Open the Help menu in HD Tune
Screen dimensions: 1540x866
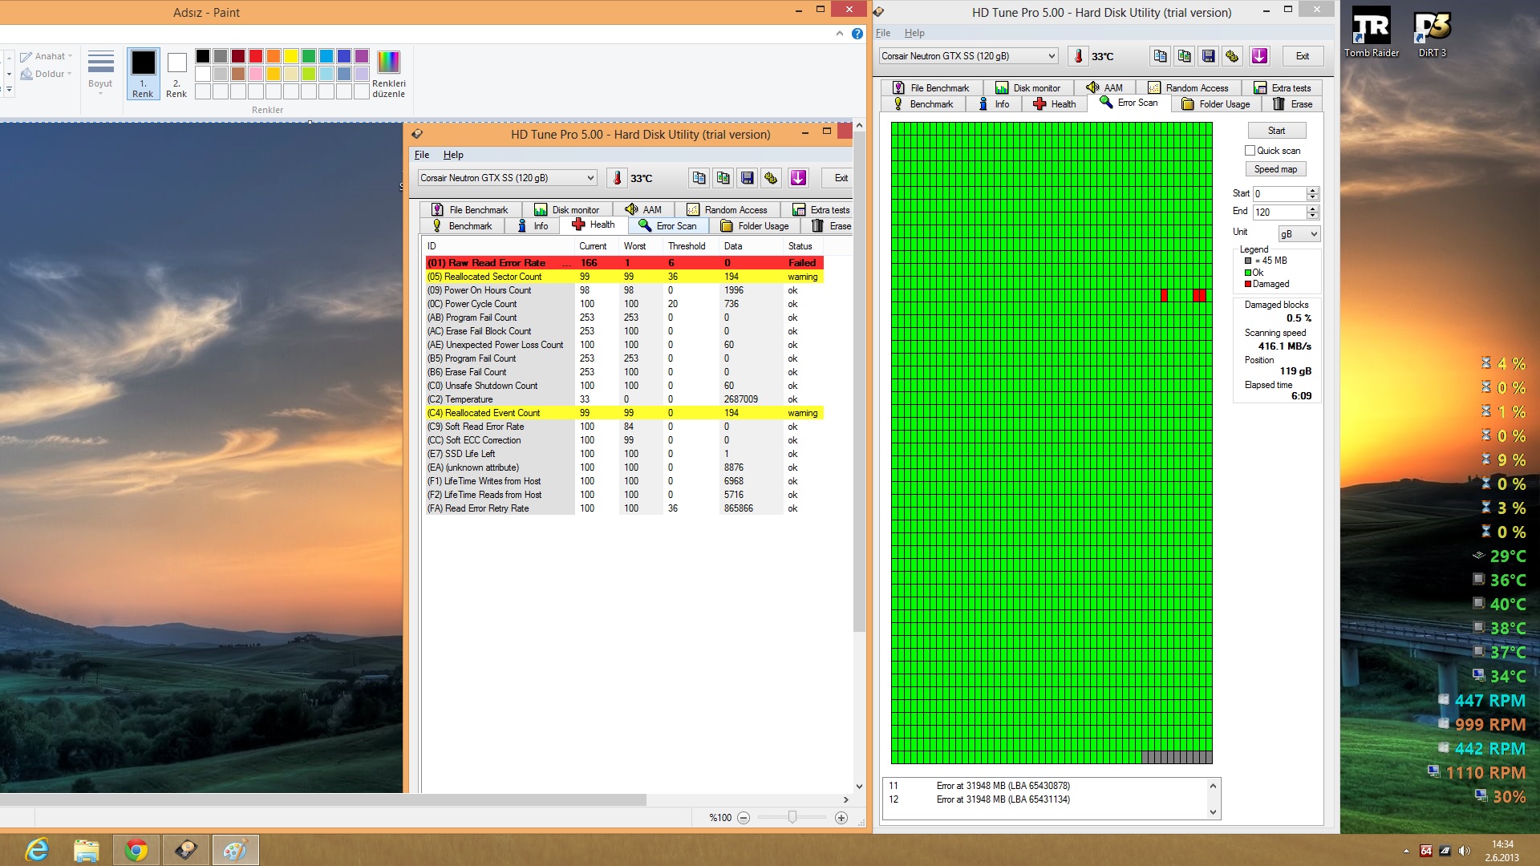click(x=914, y=33)
